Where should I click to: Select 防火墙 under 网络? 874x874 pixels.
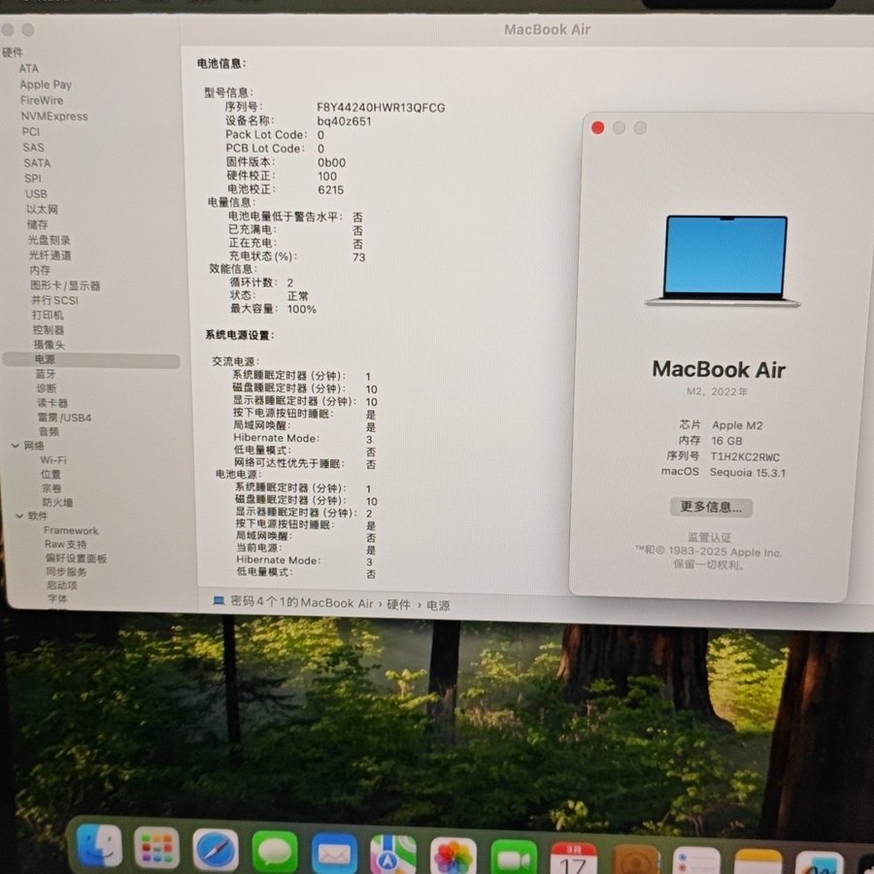click(x=58, y=502)
